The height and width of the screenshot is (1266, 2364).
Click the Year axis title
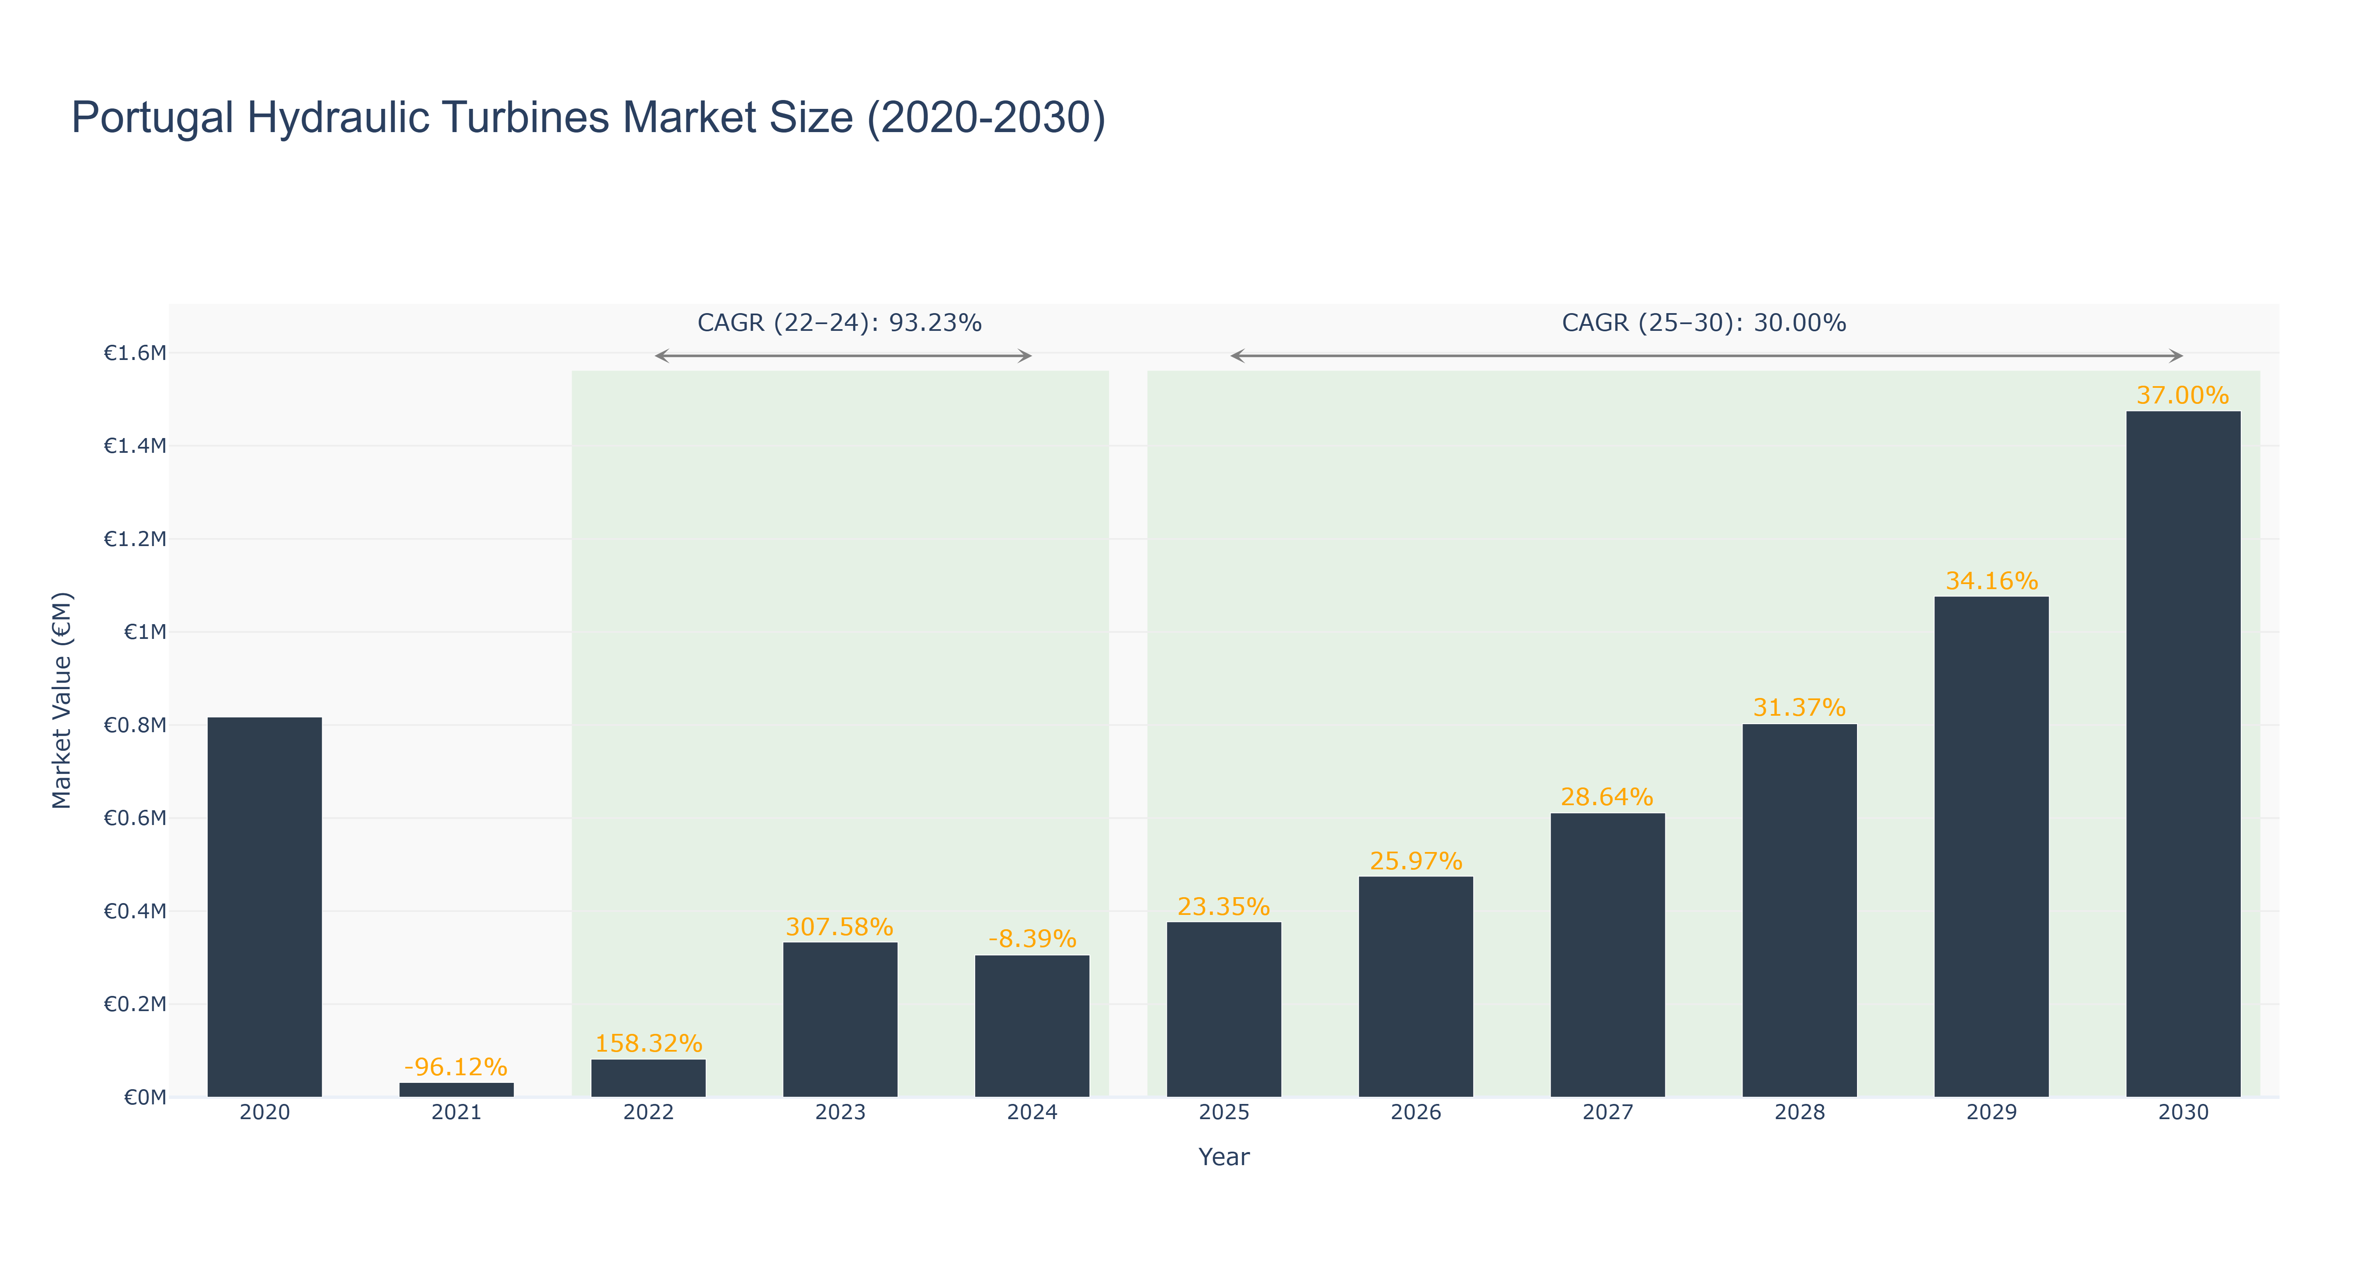[x=1224, y=1157]
